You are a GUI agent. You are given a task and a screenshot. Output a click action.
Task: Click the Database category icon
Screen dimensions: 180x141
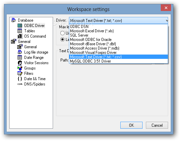pyautogui.click(x=14, y=20)
